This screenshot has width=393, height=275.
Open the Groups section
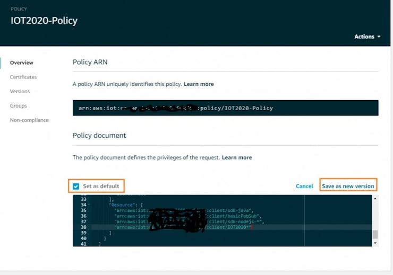click(18, 106)
